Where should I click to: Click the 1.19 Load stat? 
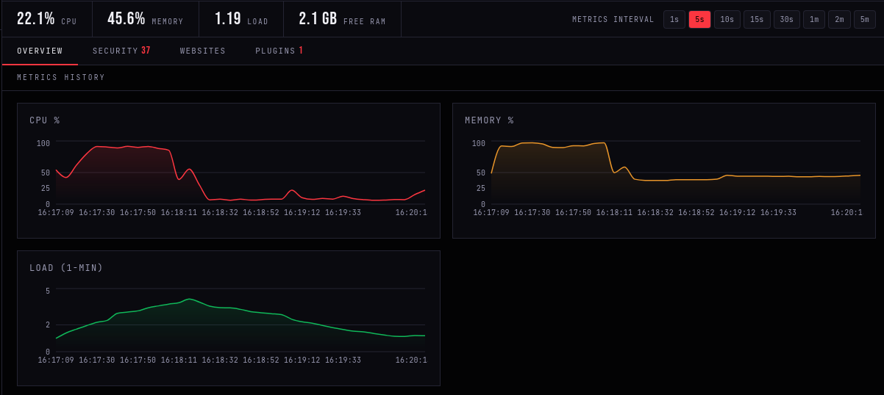point(241,19)
